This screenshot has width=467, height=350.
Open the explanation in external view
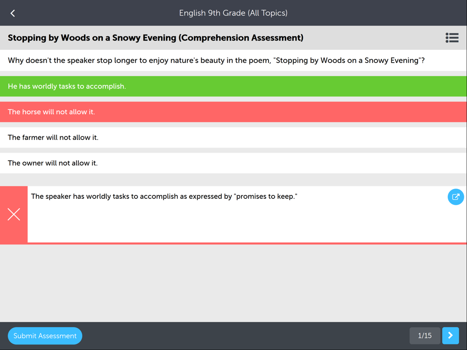tap(456, 197)
